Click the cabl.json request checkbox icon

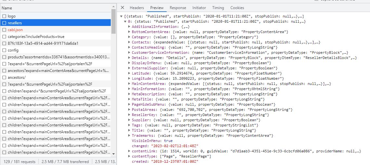pyautogui.click(x=4, y=30)
